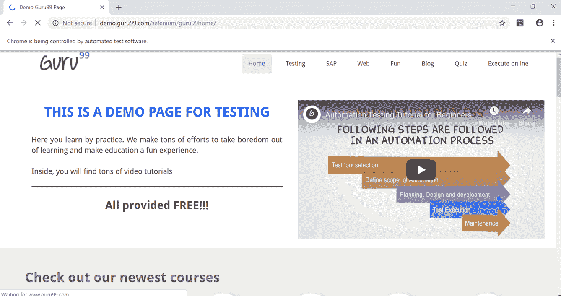Dismiss the automated test software infobar
The height and width of the screenshot is (296, 561).
pos(553,41)
